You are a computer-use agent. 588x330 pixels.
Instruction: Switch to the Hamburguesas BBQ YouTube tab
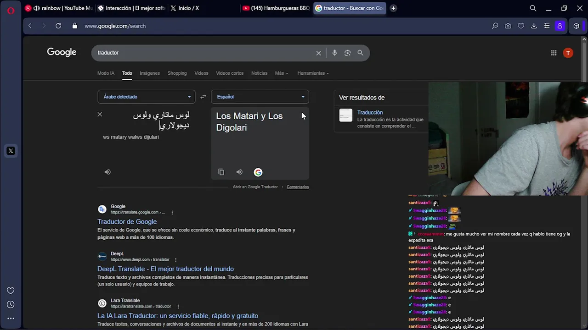(x=276, y=8)
